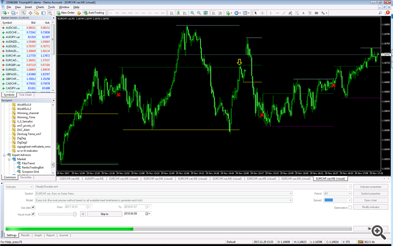393x246 pixels.
Task: Open the Spread dropdown
Action: point(337,200)
